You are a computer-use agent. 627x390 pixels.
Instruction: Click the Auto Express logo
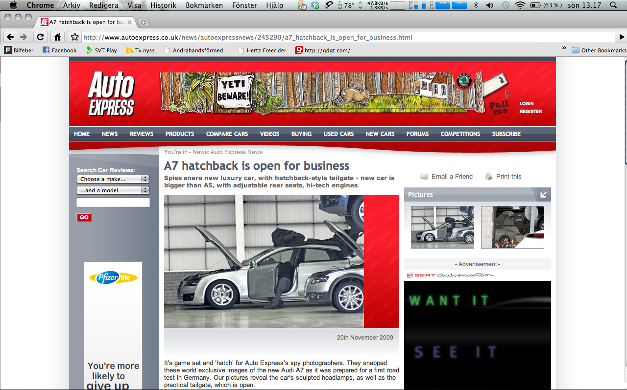pyautogui.click(x=111, y=94)
